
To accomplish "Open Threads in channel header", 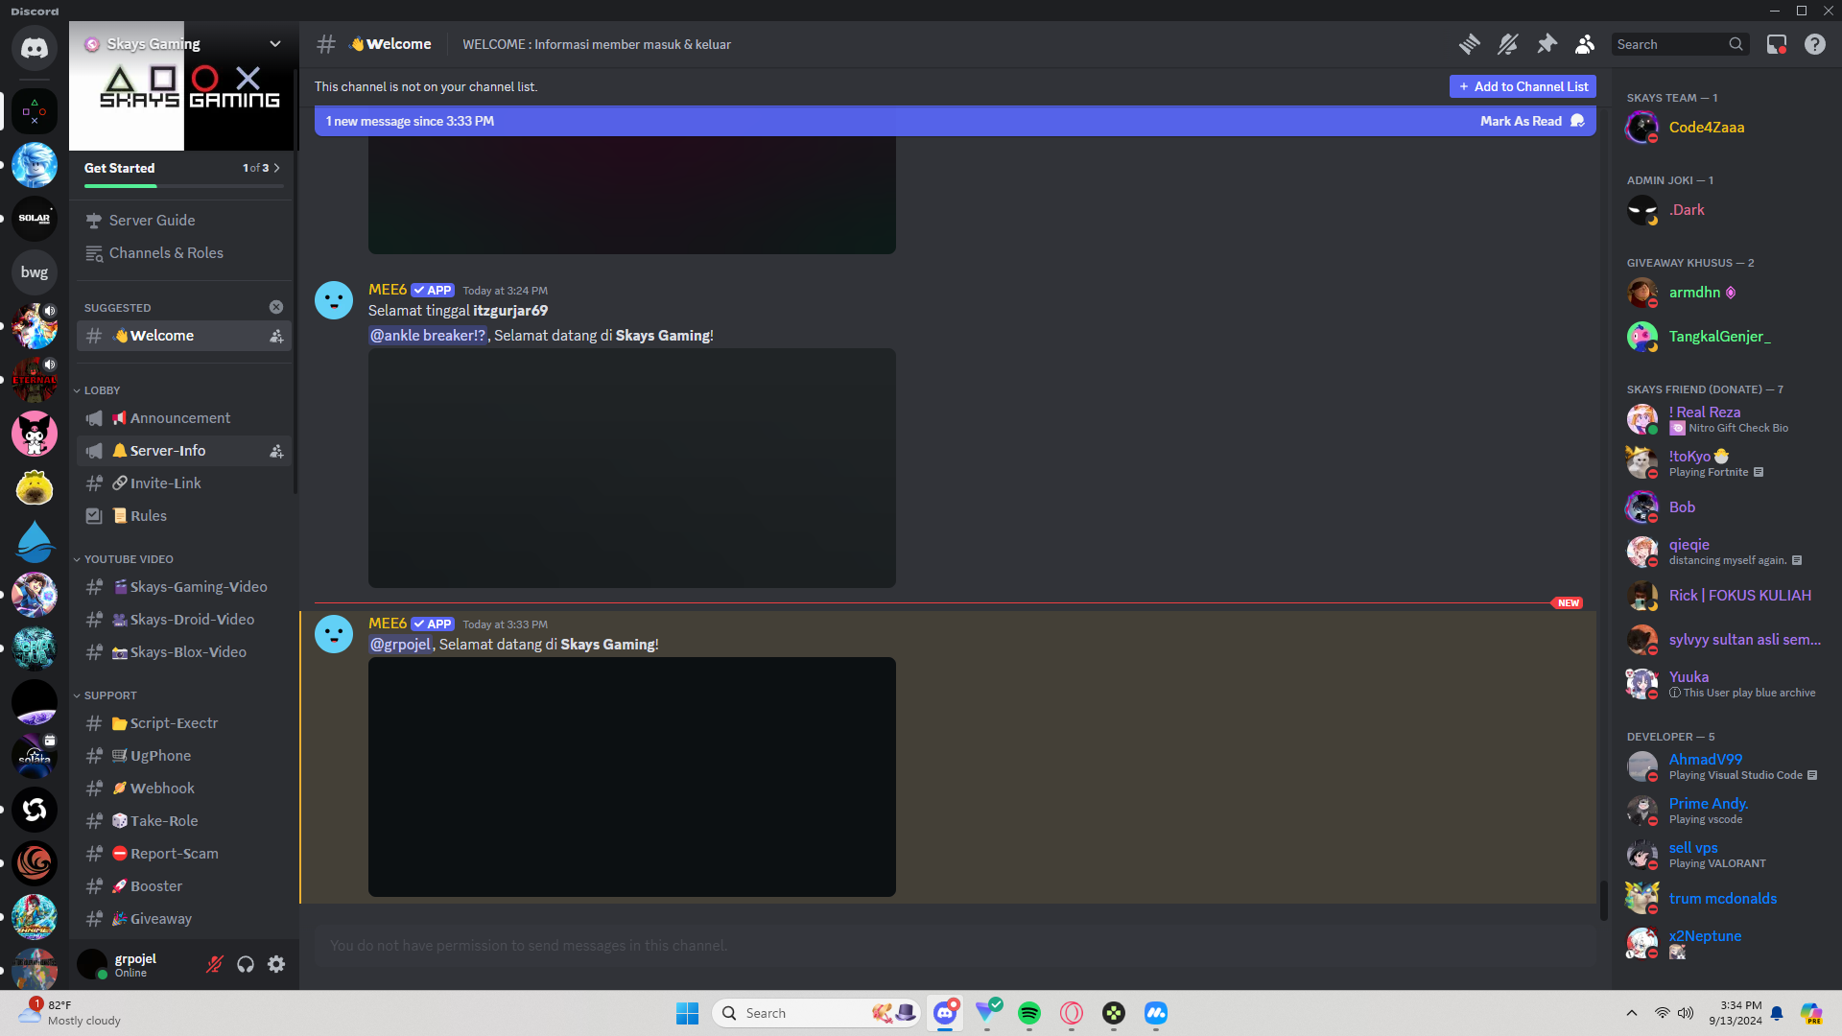I will coord(1469,44).
